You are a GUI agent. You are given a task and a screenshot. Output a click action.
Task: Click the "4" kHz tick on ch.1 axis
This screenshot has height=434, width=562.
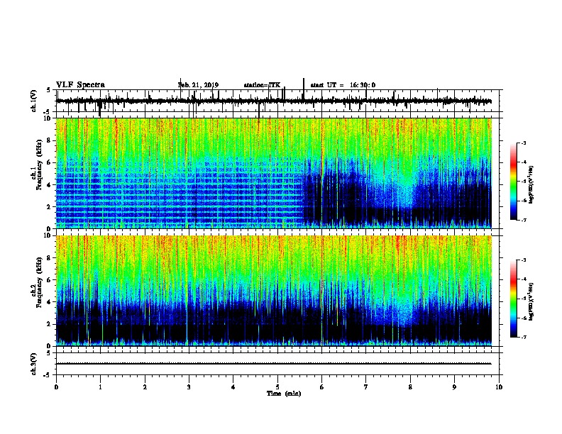click(x=50, y=185)
